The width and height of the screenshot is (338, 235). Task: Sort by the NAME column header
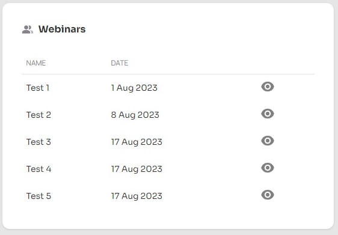click(x=35, y=63)
